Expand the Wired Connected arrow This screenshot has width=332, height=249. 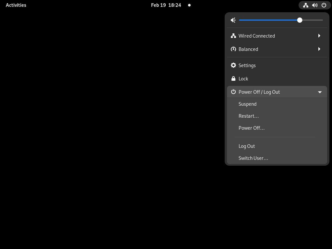(319, 36)
